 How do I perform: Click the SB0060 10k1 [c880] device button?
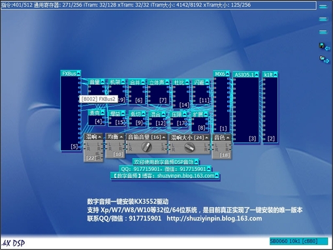(x=298, y=241)
